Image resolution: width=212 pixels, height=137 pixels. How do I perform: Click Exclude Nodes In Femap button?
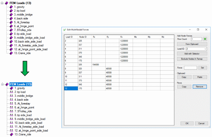click(192, 59)
